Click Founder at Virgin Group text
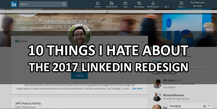The image size is (217, 109). point(176,99)
